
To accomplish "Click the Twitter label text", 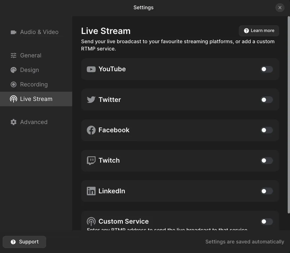I will pos(110,100).
